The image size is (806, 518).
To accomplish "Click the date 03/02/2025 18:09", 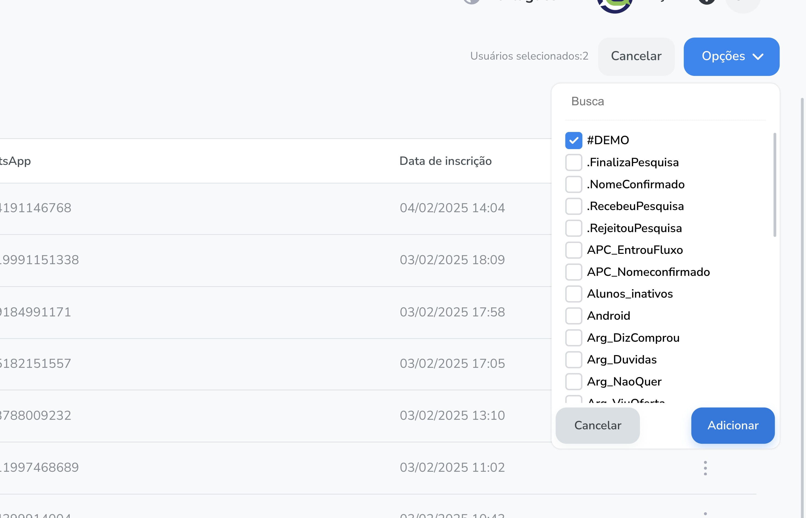I will pos(452,260).
